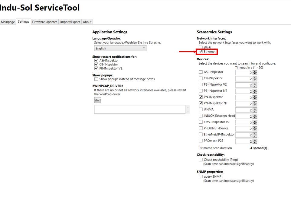Enable the EtherNet/IP-INspektor checkbox
Image resolution: width=291 pixels, height=200 pixels.
(x=201, y=134)
